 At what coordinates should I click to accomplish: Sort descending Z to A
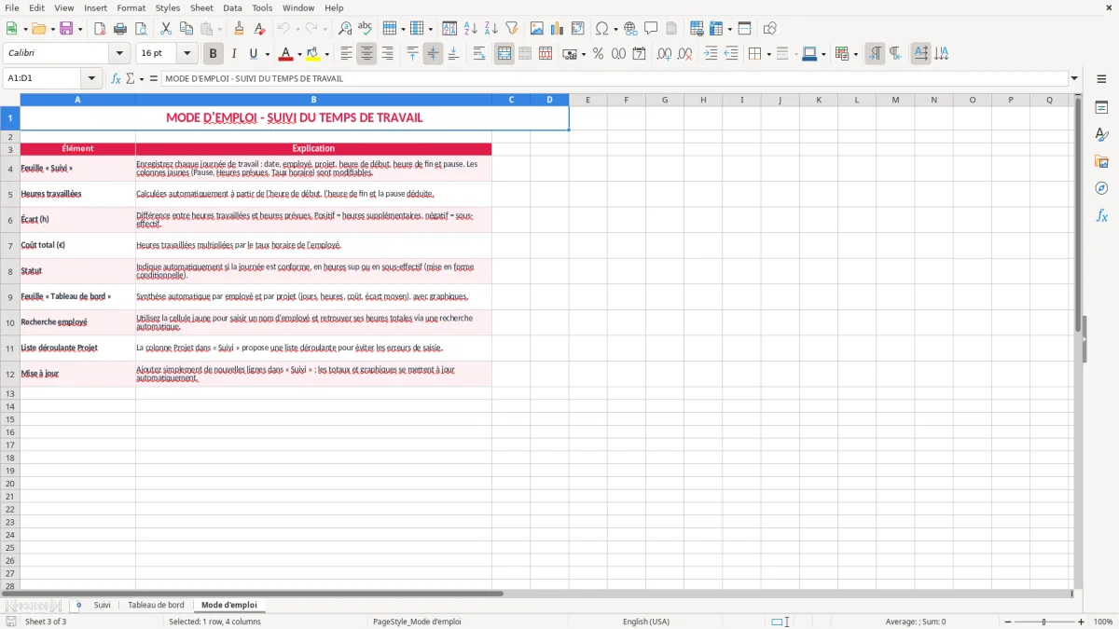tap(491, 29)
